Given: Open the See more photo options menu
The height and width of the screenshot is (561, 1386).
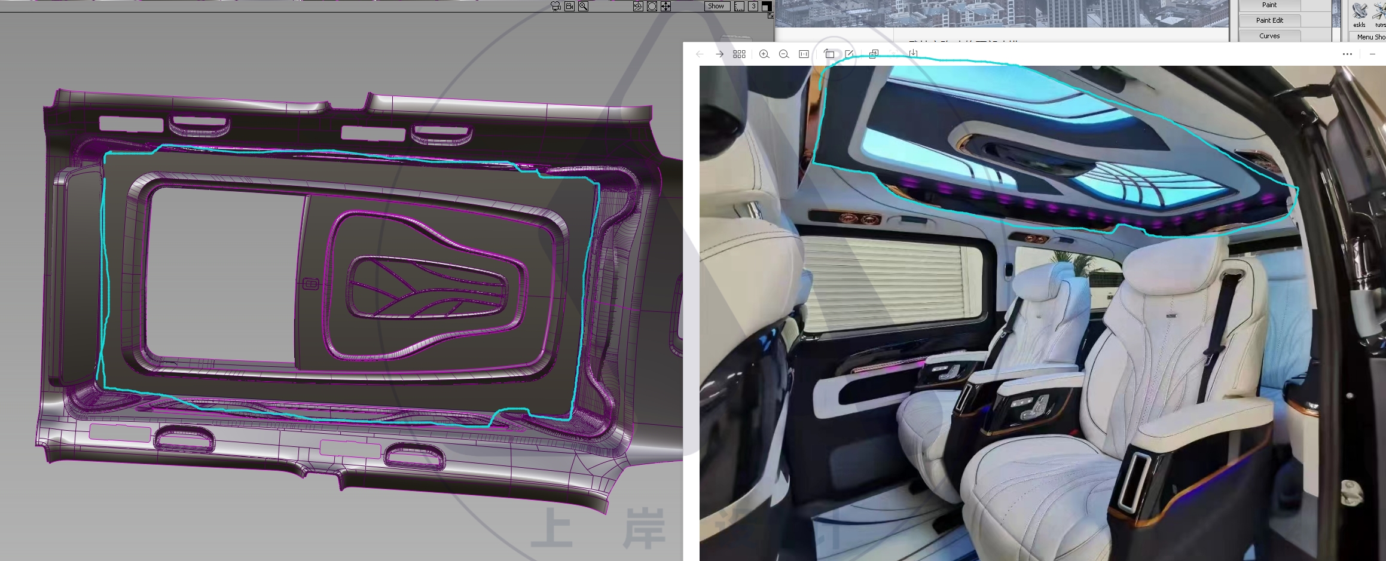Looking at the screenshot, I should (x=1347, y=54).
